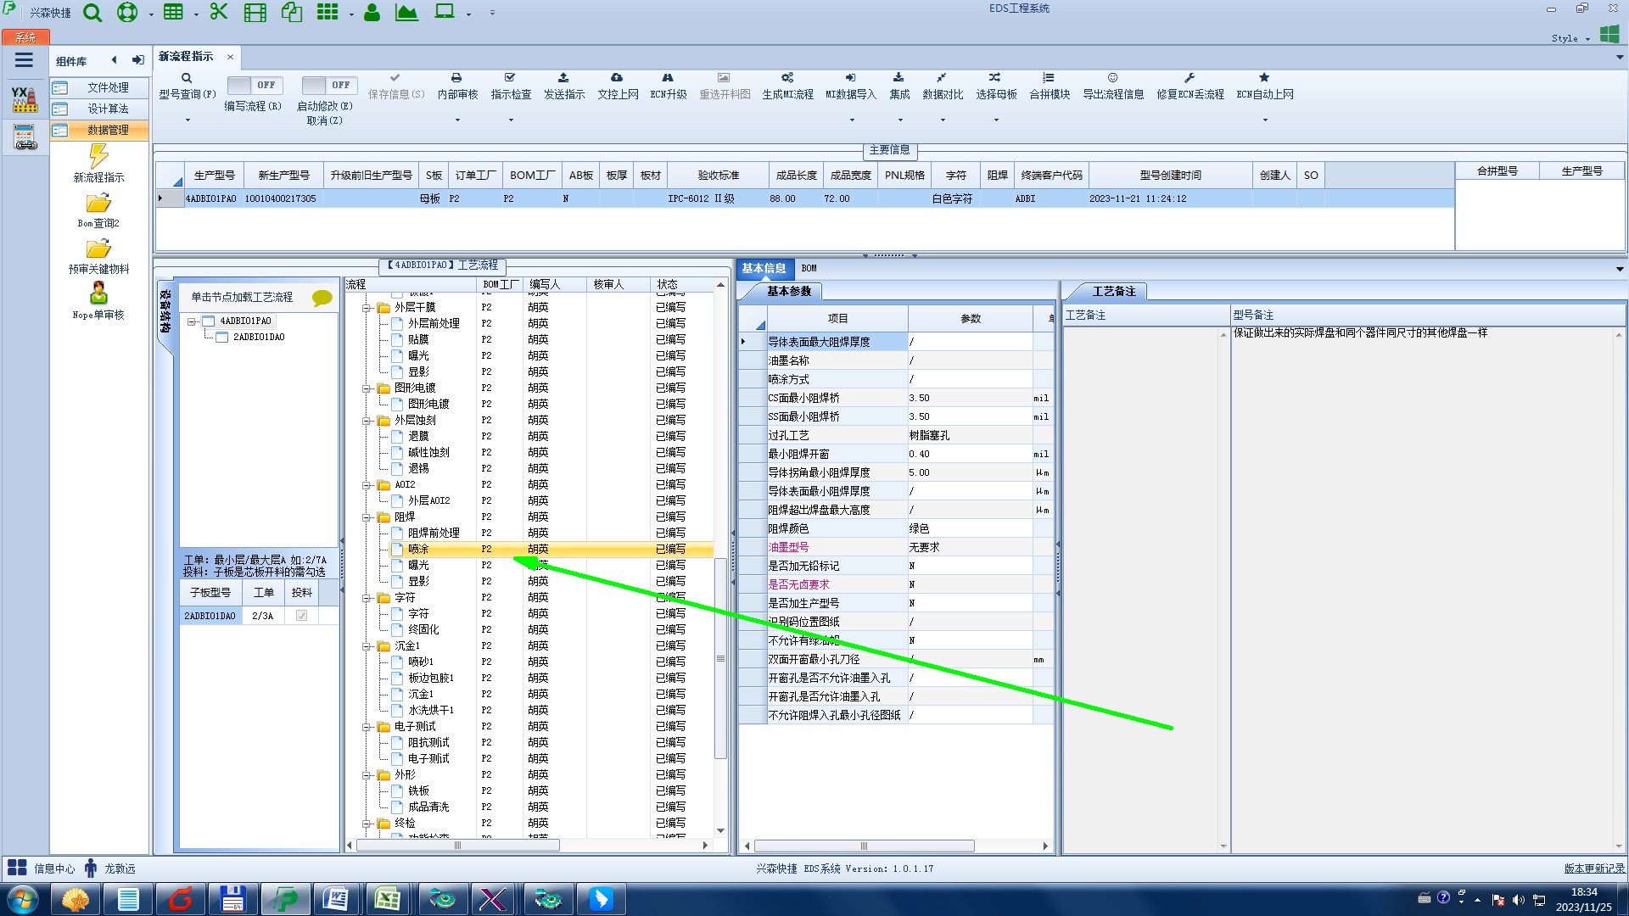
Task: Click the process tree vertical scrollbar
Action: (720, 659)
